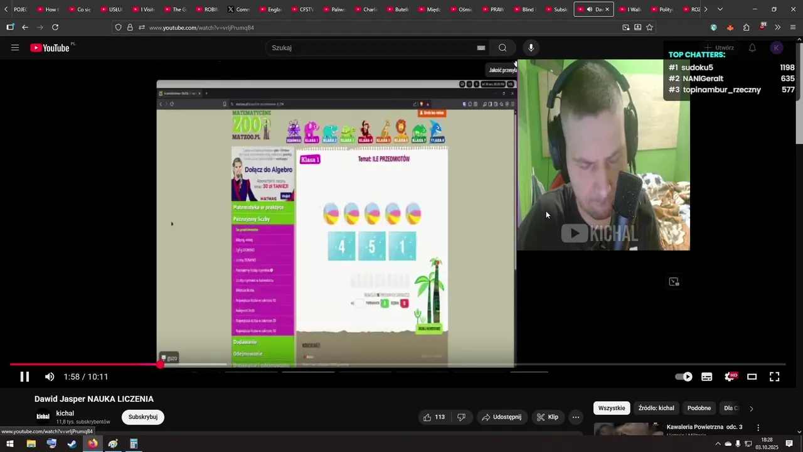Show more filter chips with arrow
Image resolution: width=803 pixels, height=452 pixels.
click(752, 409)
